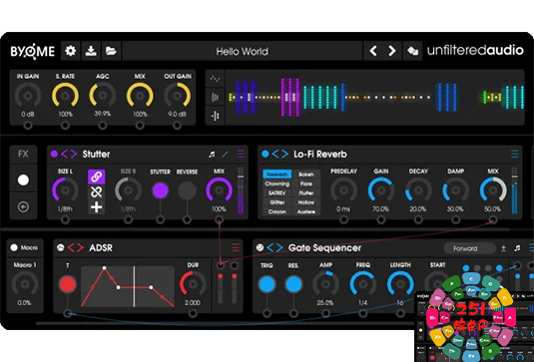
Task: Select the waveform view icon in visualizer
Action: pyautogui.click(x=215, y=79)
